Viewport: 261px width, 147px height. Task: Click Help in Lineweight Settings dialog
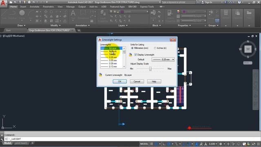154,82
